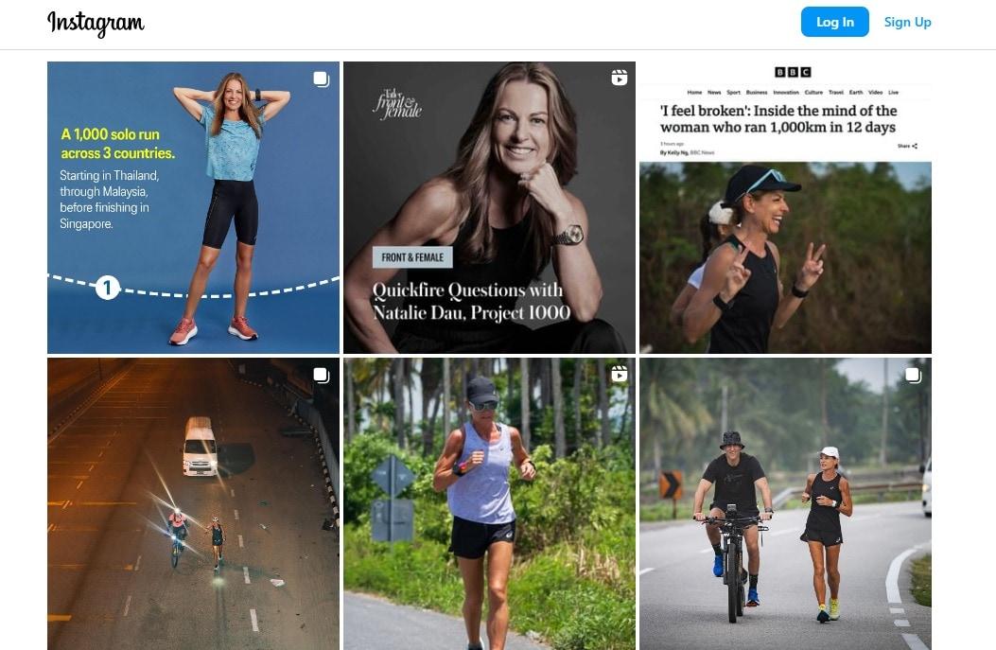Click the Front & Female label
Viewport: 996px width, 650px height.
[x=412, y=257]
